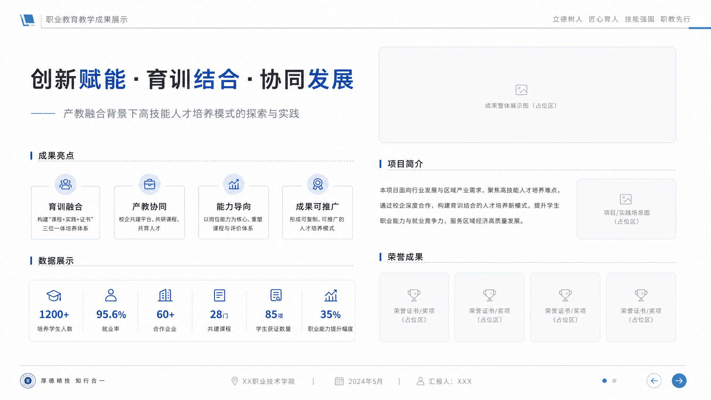Click the main title 创新赋能·育训结合·协同发展
Viewport: 711px width, 400px height.
click(192, 80)
